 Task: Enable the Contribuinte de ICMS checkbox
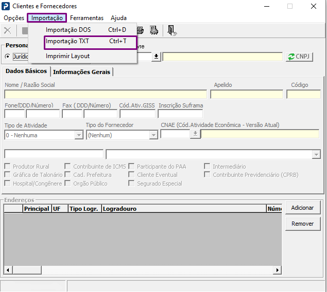68,167
